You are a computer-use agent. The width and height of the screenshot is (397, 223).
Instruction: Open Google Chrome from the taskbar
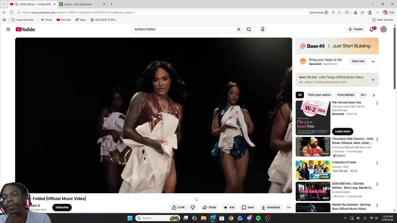[231, 218]
